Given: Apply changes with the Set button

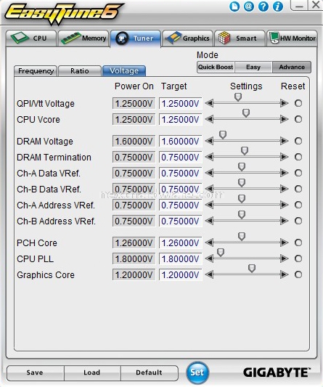Looking at the screenshot, I should tap(197, 372).
